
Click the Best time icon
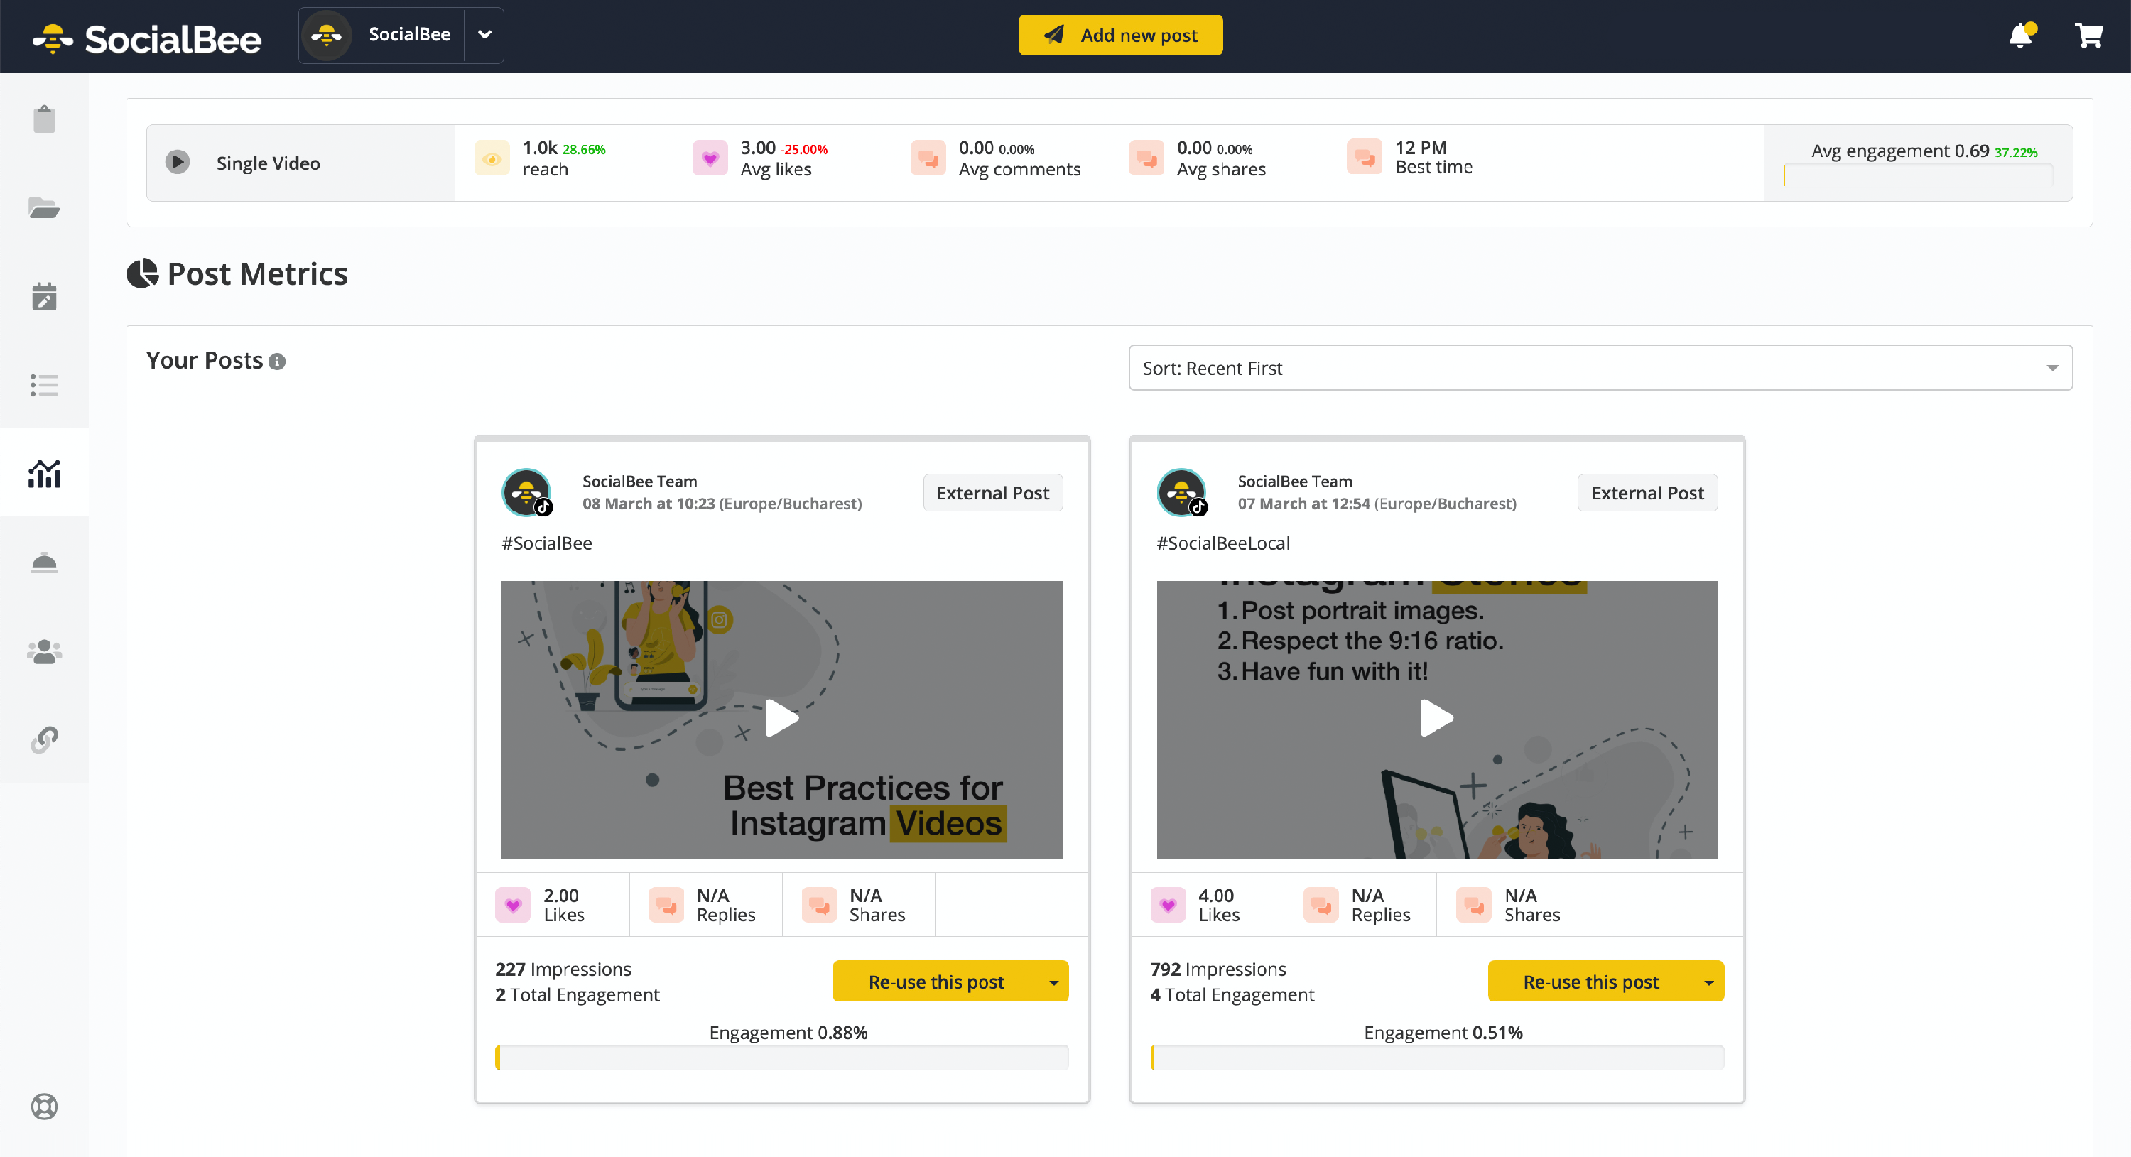(1364, 156)
